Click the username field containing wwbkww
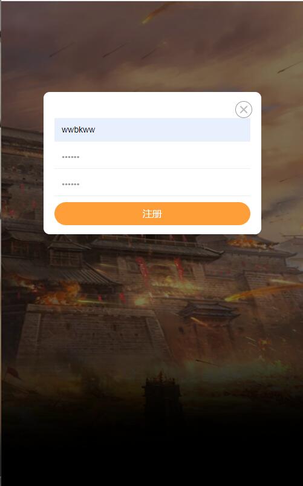 tap(152, 130)
